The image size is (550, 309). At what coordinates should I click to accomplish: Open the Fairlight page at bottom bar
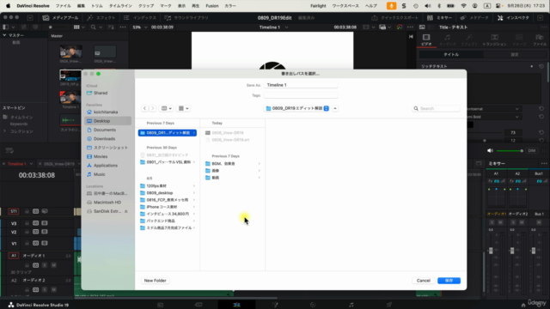(351, 305)
